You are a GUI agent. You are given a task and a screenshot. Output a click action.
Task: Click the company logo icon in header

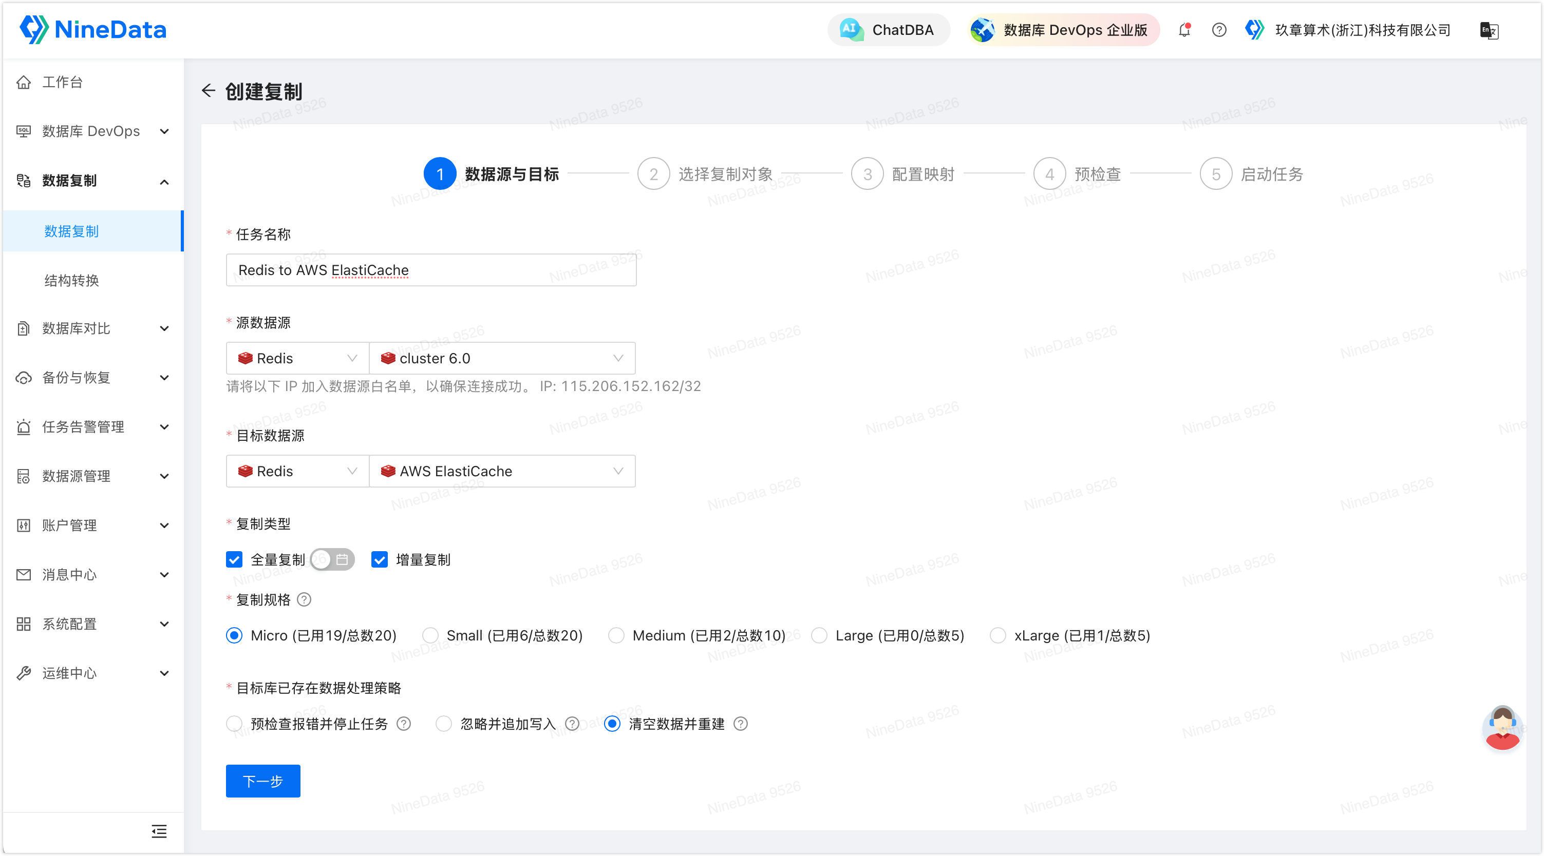[1254, 29]
